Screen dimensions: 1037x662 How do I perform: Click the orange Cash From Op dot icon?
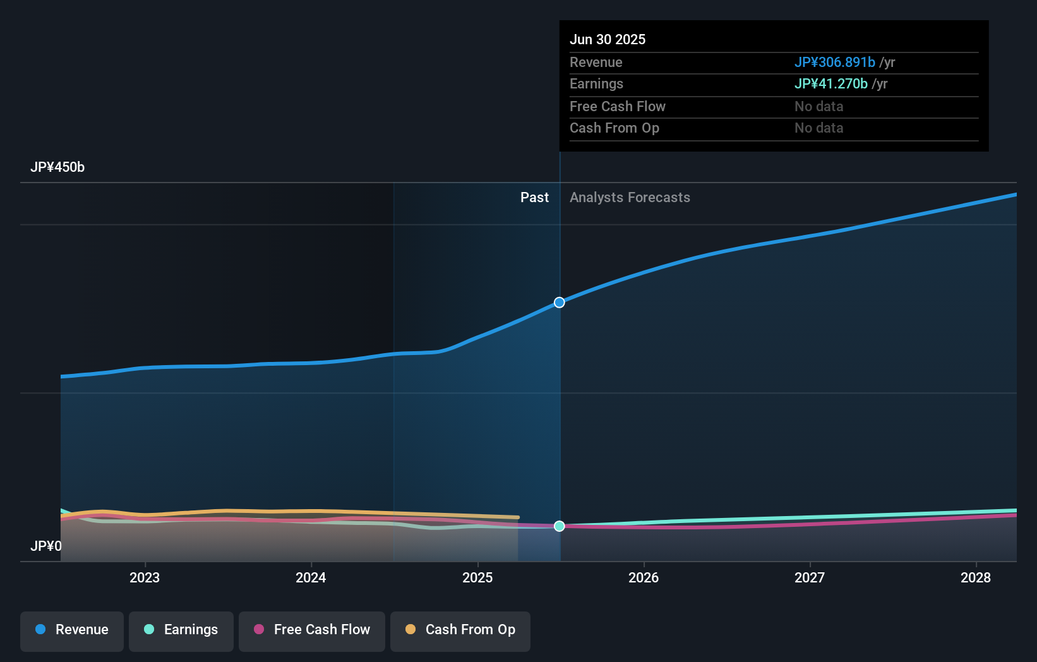(411, 630)
